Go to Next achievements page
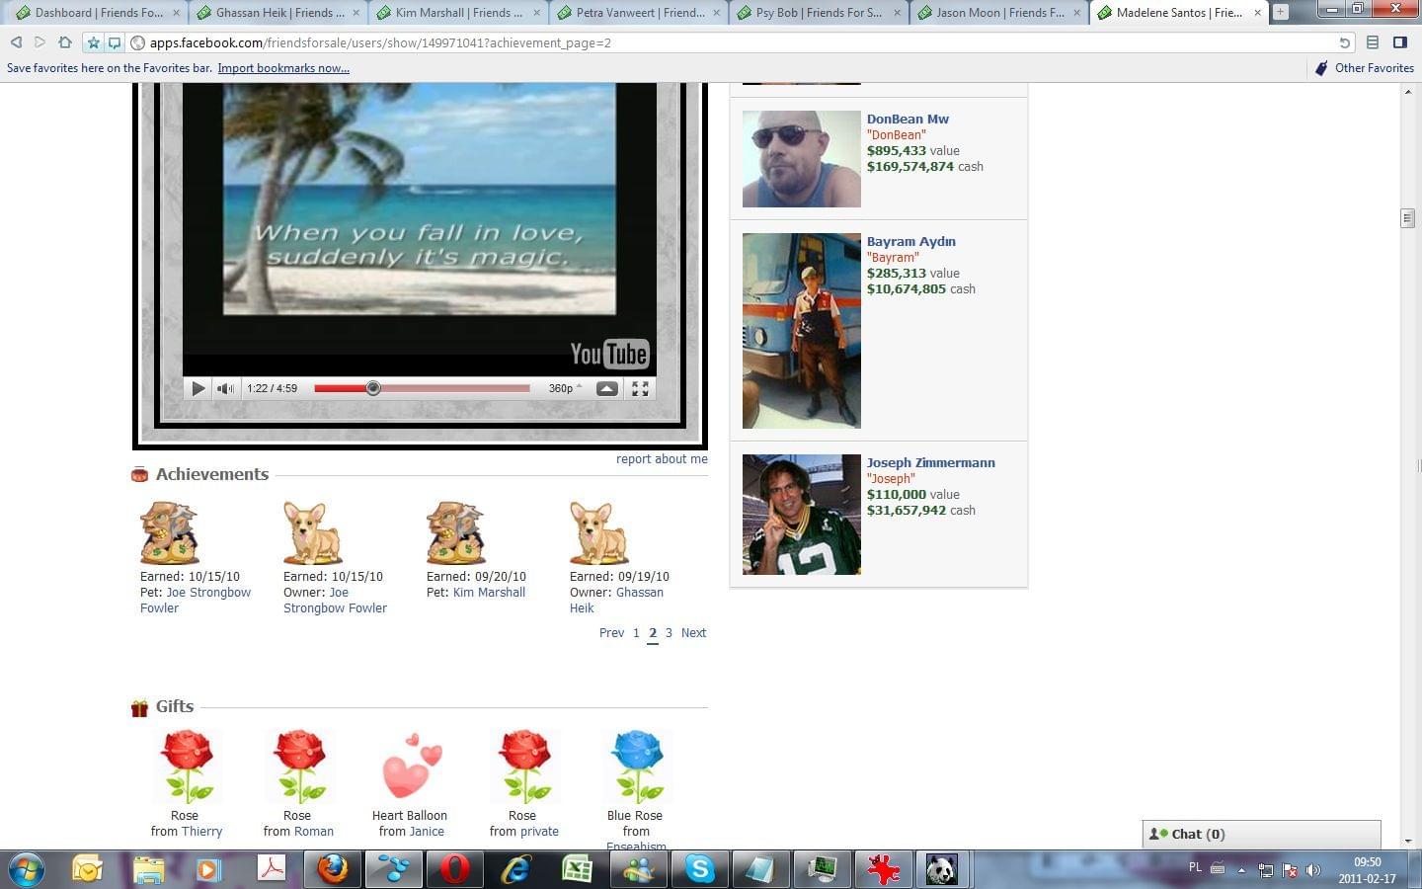 tap(693, 633)
